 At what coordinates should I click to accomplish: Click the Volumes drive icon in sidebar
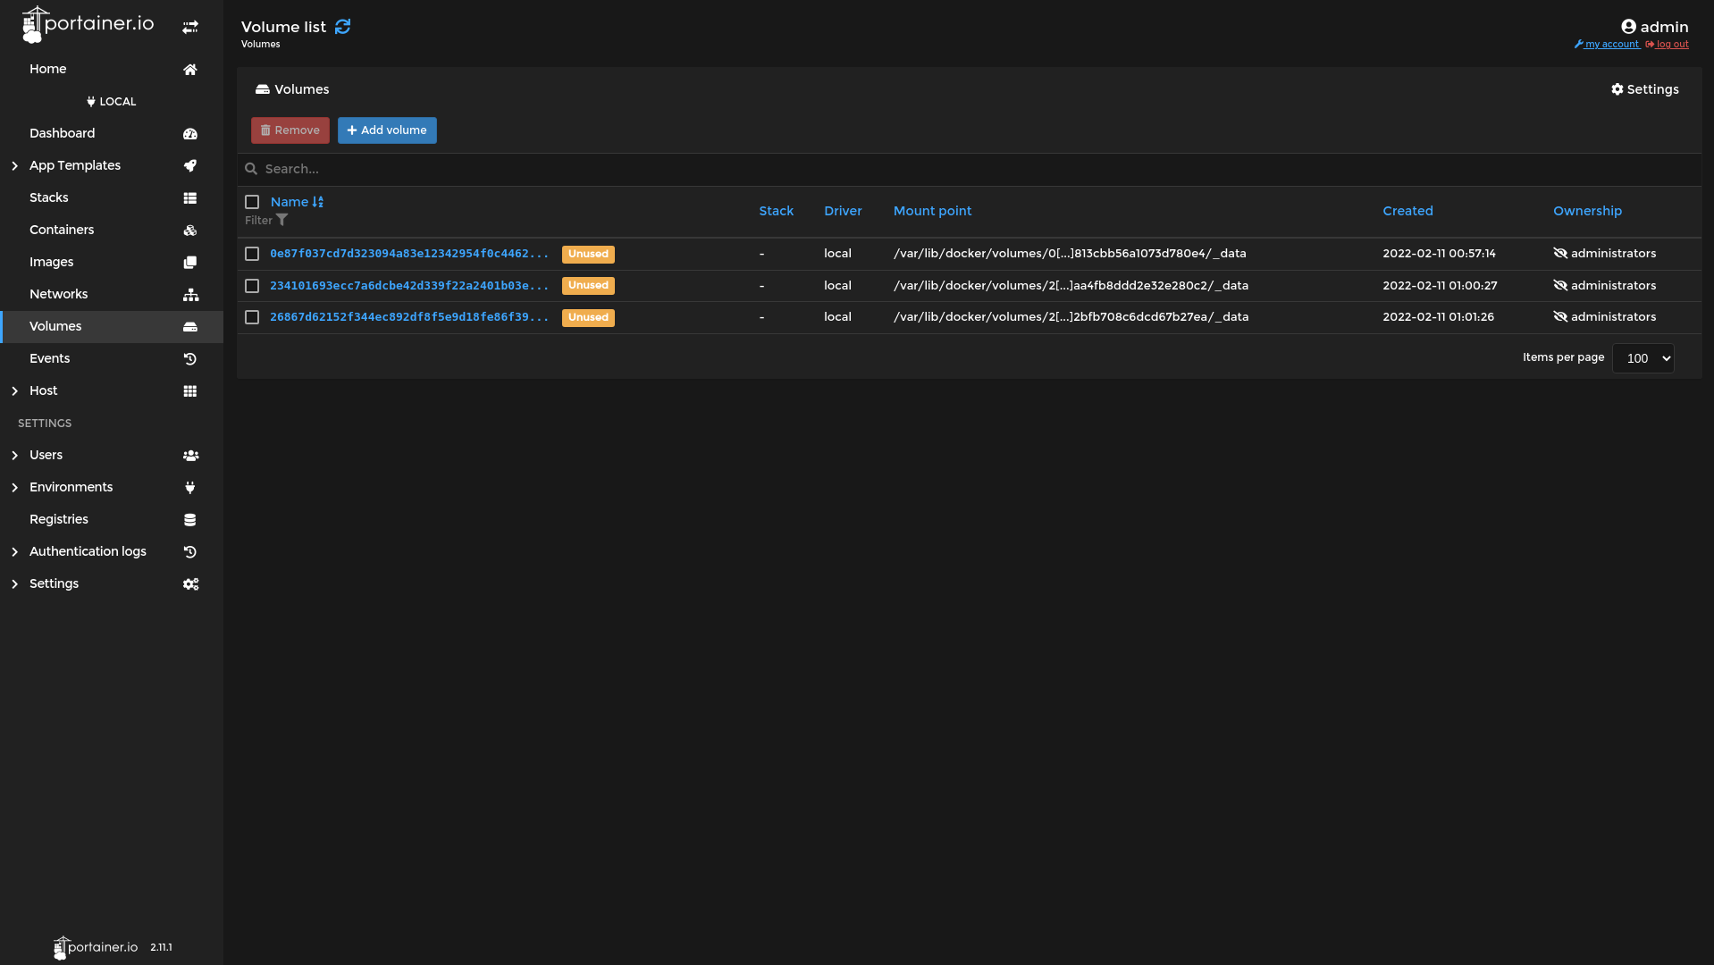click(190, 327)
